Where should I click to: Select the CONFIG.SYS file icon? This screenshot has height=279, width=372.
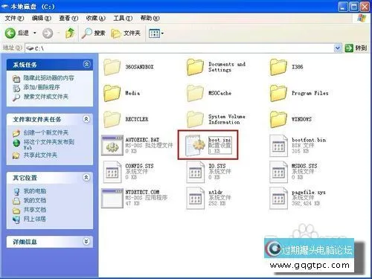(112, 172)
